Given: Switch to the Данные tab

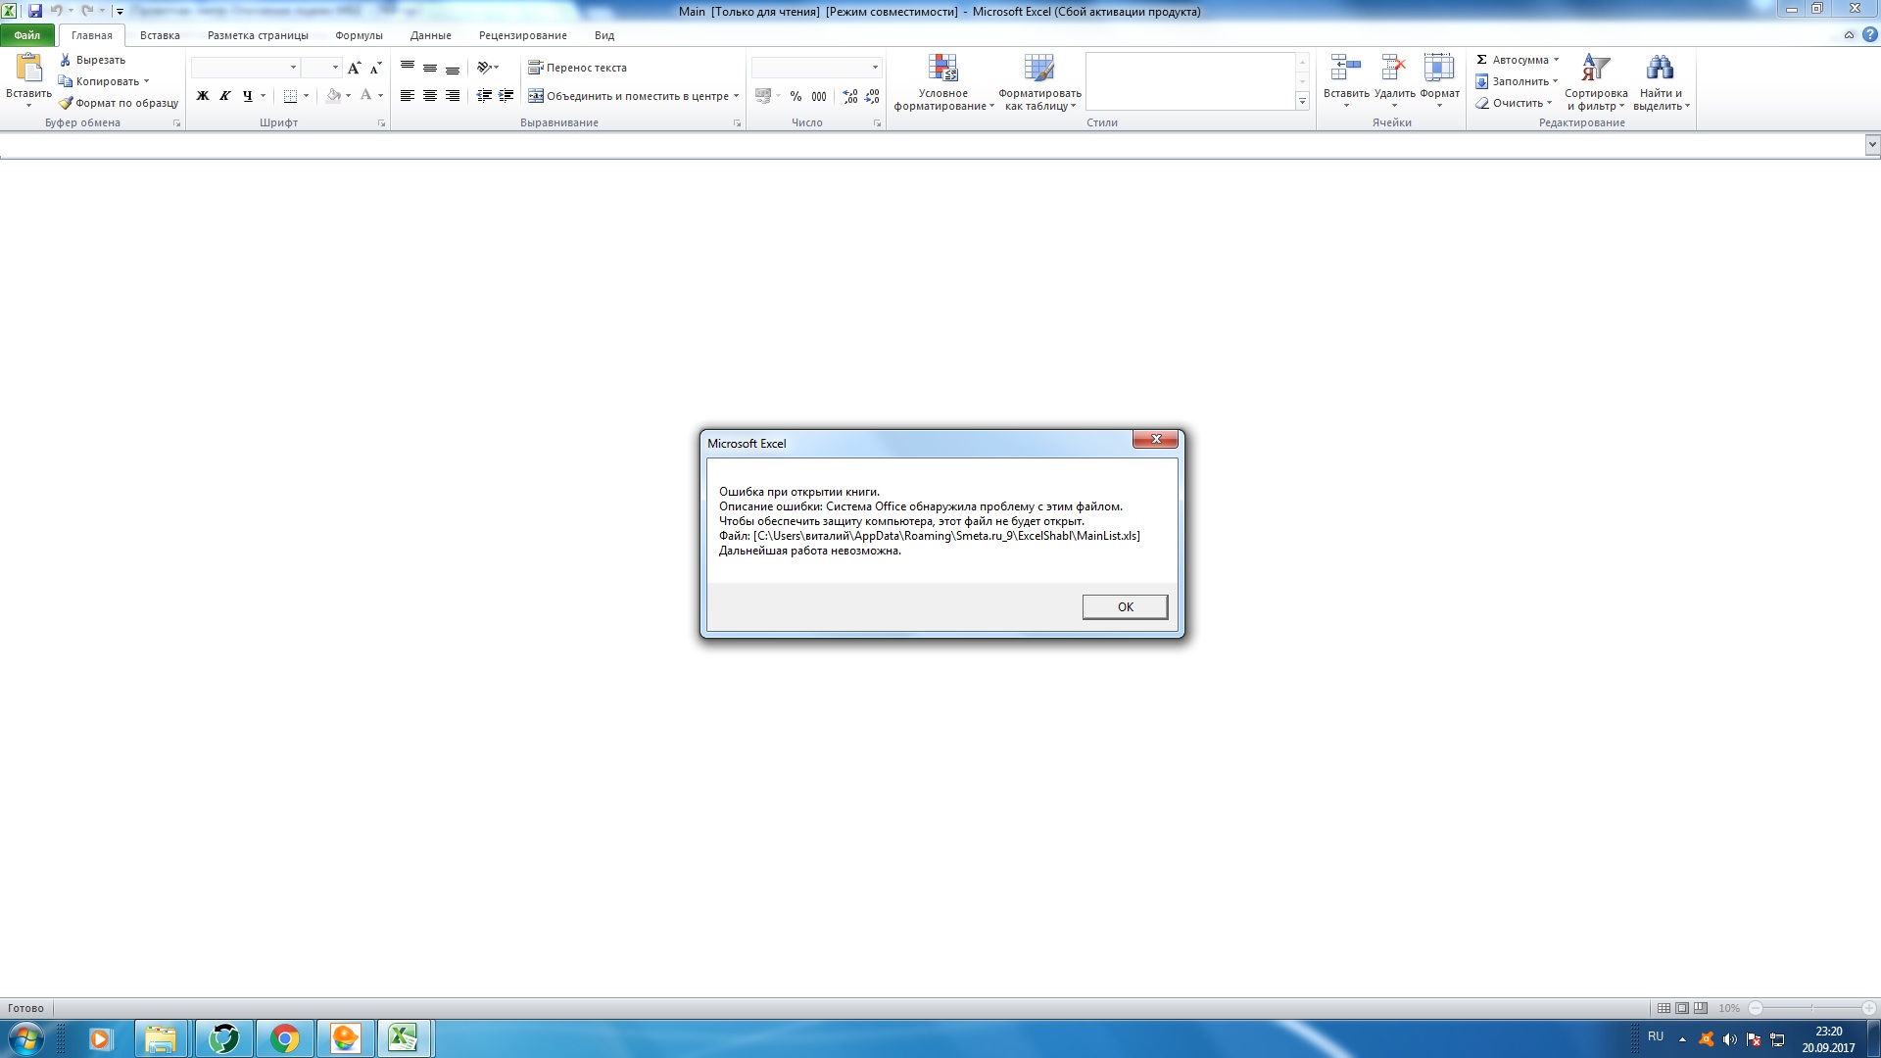Looking at the screenshot, I should point(431,35).
